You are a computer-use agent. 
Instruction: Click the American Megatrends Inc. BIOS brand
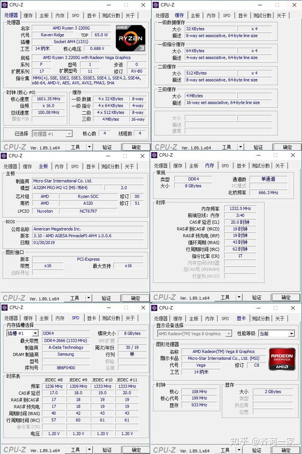point(88,229)
